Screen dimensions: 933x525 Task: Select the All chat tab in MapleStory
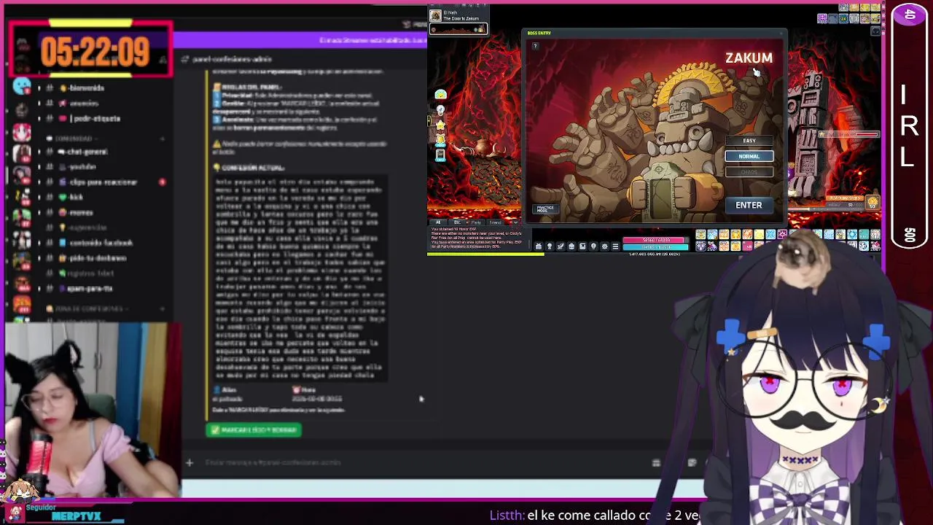click(438, 222)
